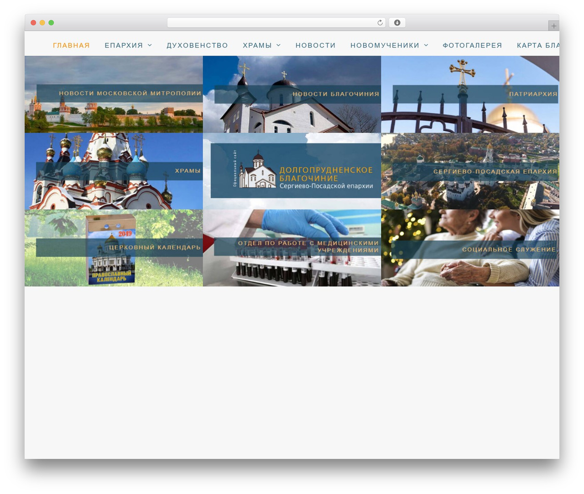
Task: Expand the ХРАМЫ dropdown chevron
Action: [x=278, y=46]
